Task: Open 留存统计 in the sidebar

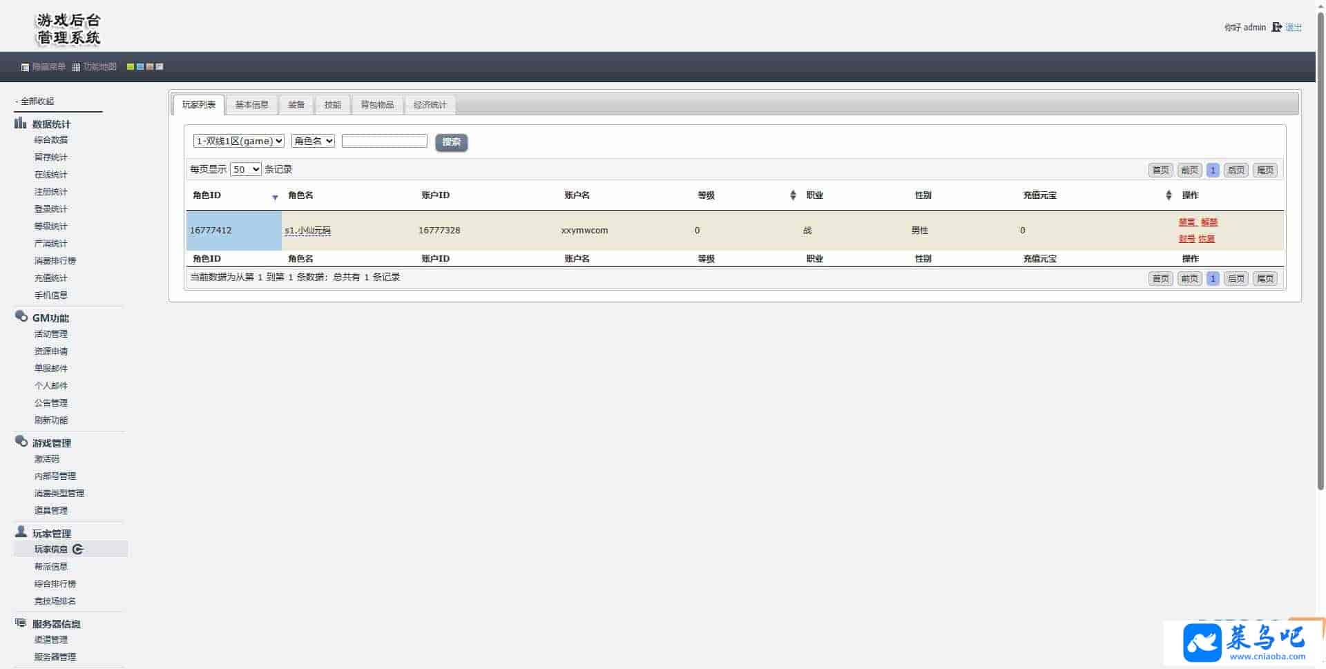Action: coord(51,157)
